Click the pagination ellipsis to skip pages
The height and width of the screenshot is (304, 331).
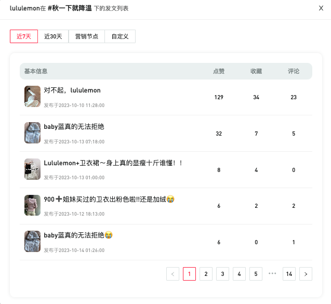click(272, 273)
